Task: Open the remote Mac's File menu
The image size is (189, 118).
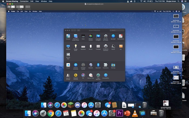Action: tap(18, 11)
